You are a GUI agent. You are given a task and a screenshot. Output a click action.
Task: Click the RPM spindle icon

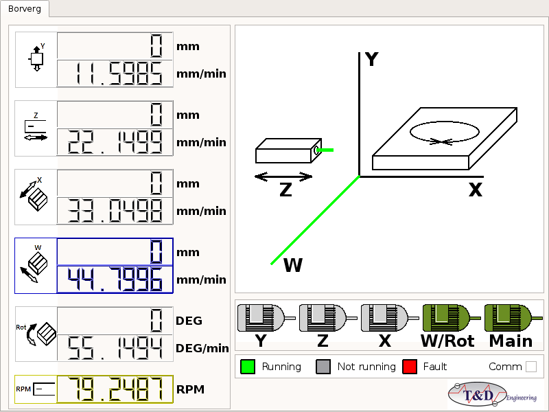(x=36, y=389)
